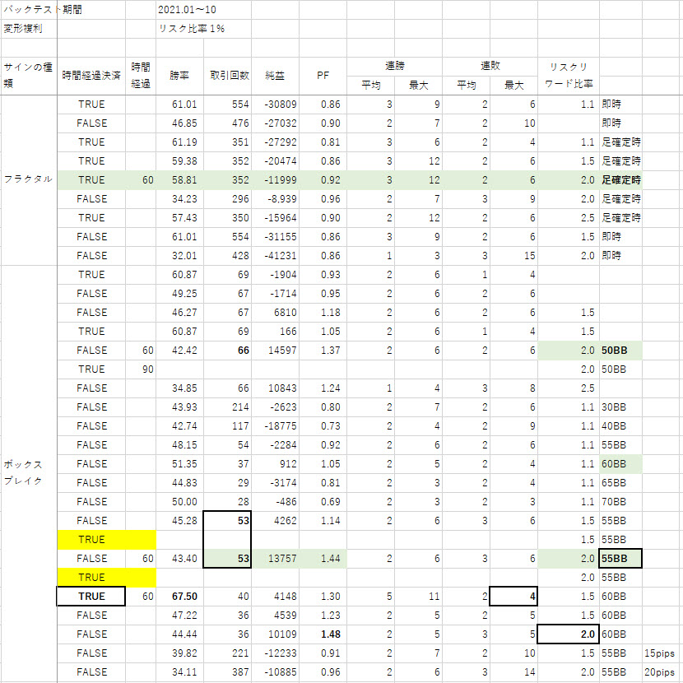Click the 連勝 merged header cell
Screen dimensions: 683x683
[395, 66]
